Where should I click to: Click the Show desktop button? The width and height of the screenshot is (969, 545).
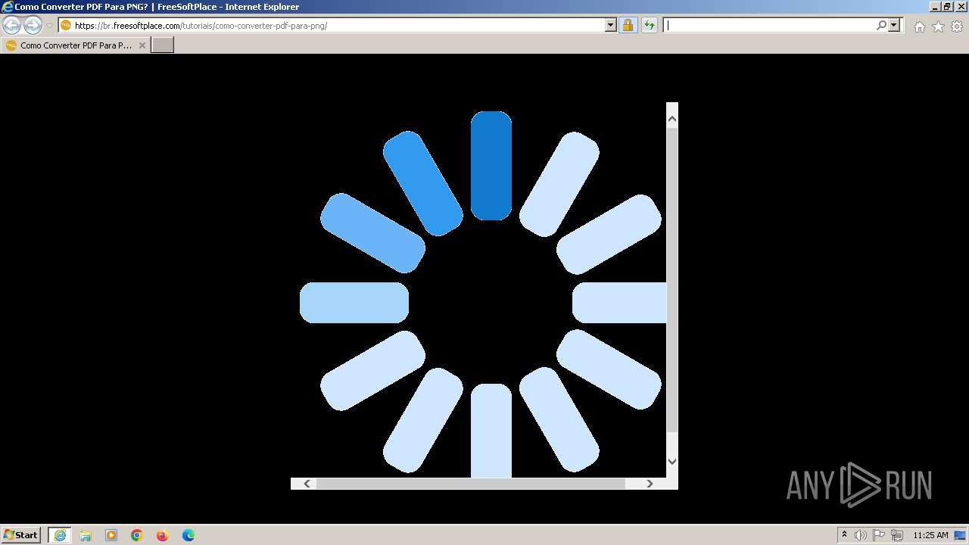tap(961, 535)
